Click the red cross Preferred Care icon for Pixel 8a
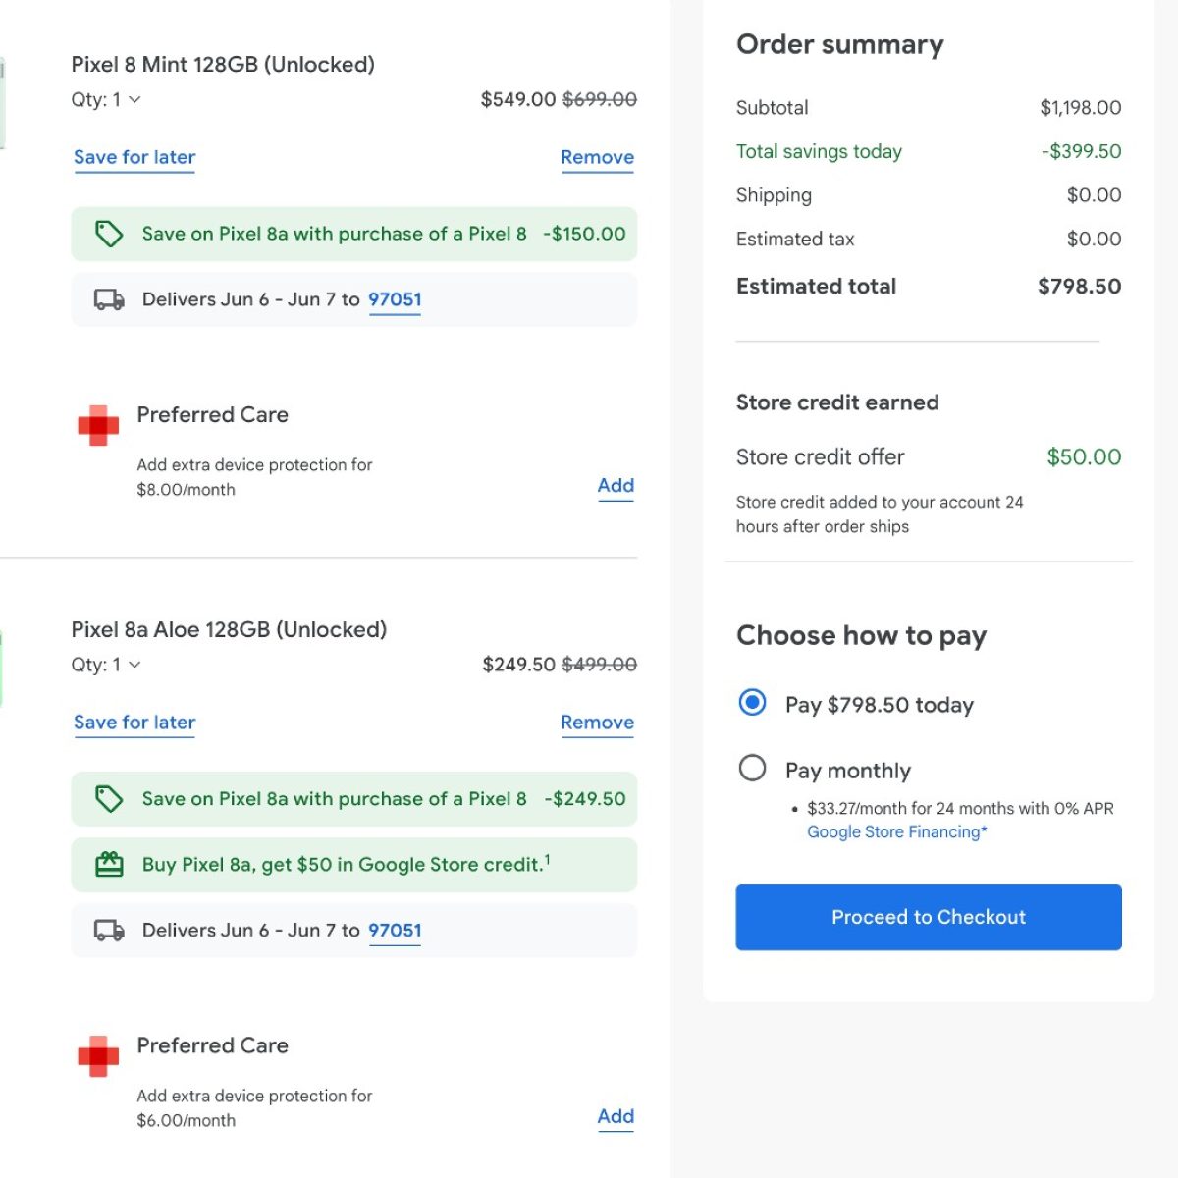This screenshot has width=1178, height=1178. pyautogui.click(x=98, y=1056)
